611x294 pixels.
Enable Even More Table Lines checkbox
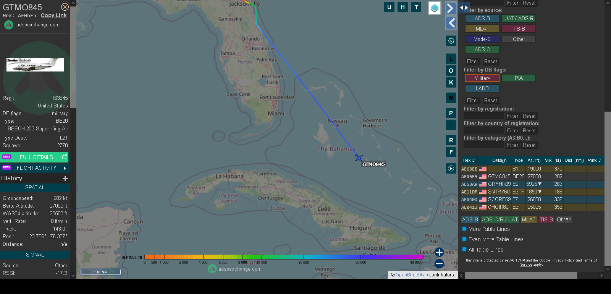click(x=464, y=239)
